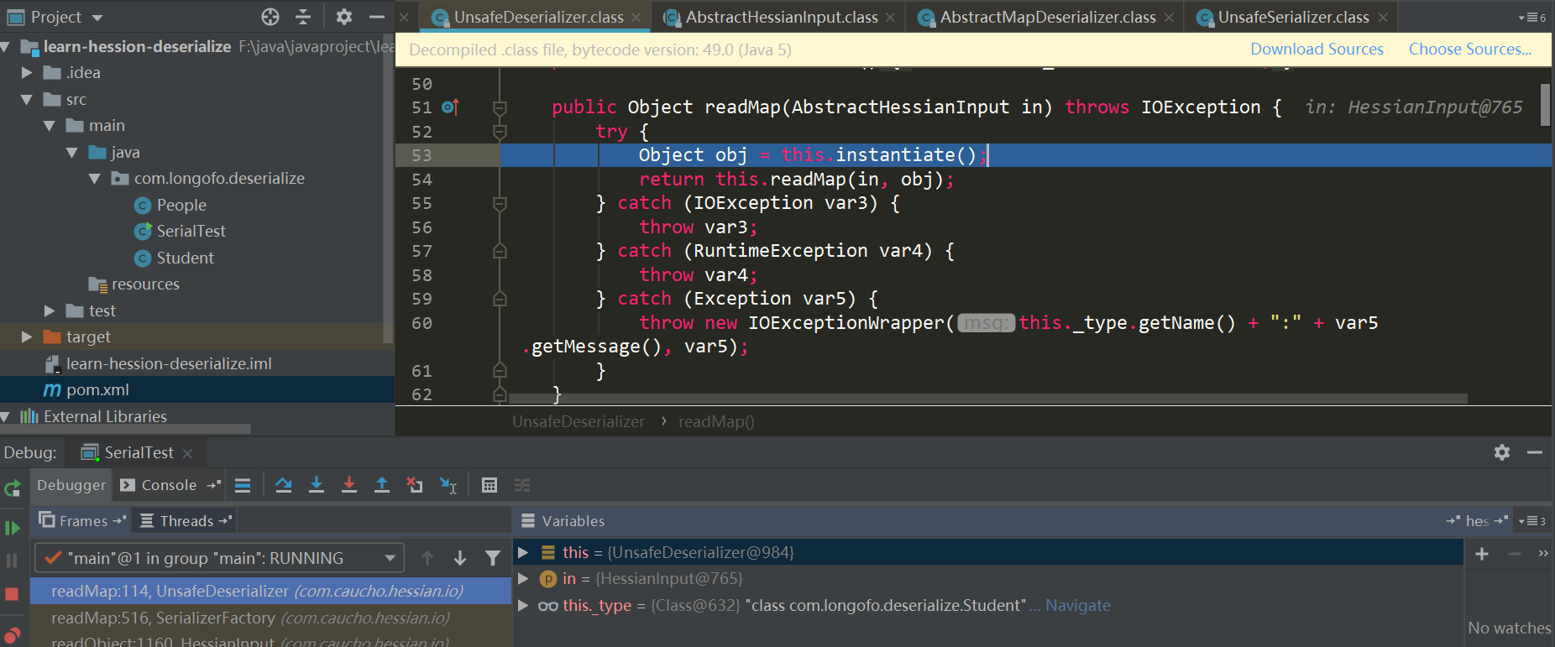
Task: Toggle the fold marker at line 55 catch
Action: coord(500,203)
